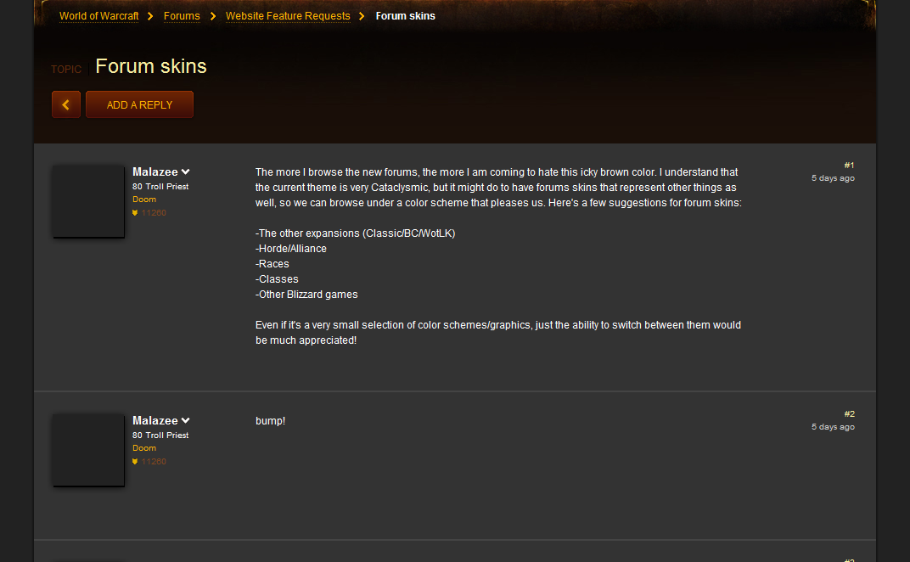Click Malazee's avatar in the first post
Screen dimensions: 910x562
click(x=87, y=200)
